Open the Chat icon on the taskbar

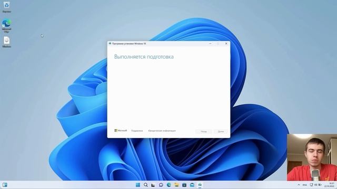161,185
